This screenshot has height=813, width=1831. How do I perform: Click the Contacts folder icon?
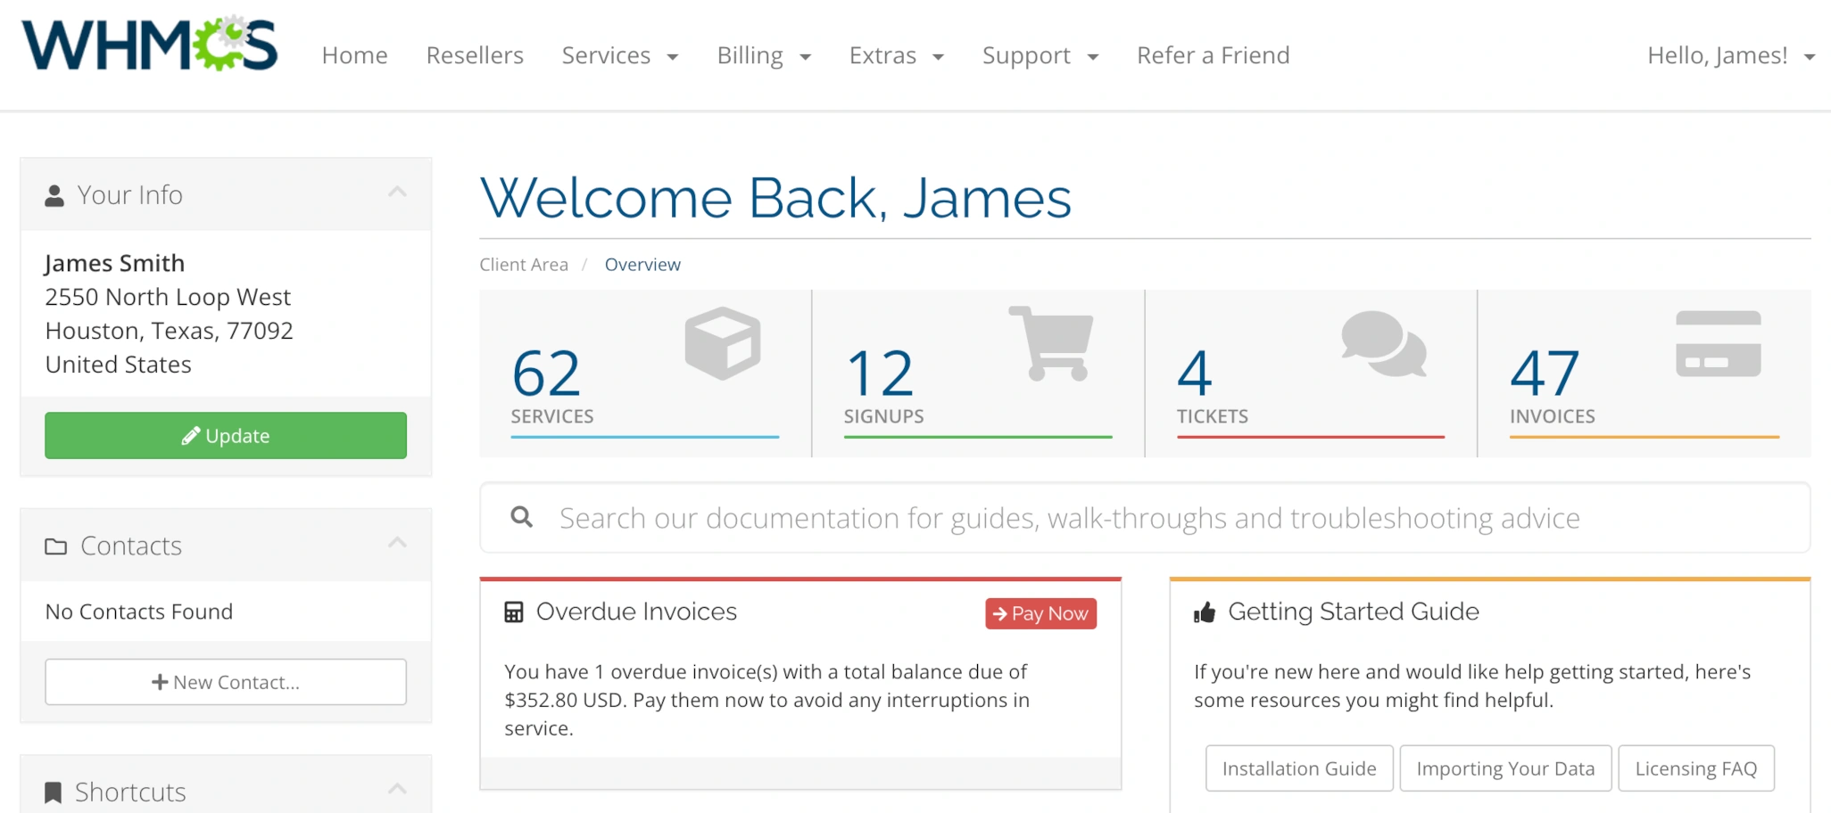55,544
